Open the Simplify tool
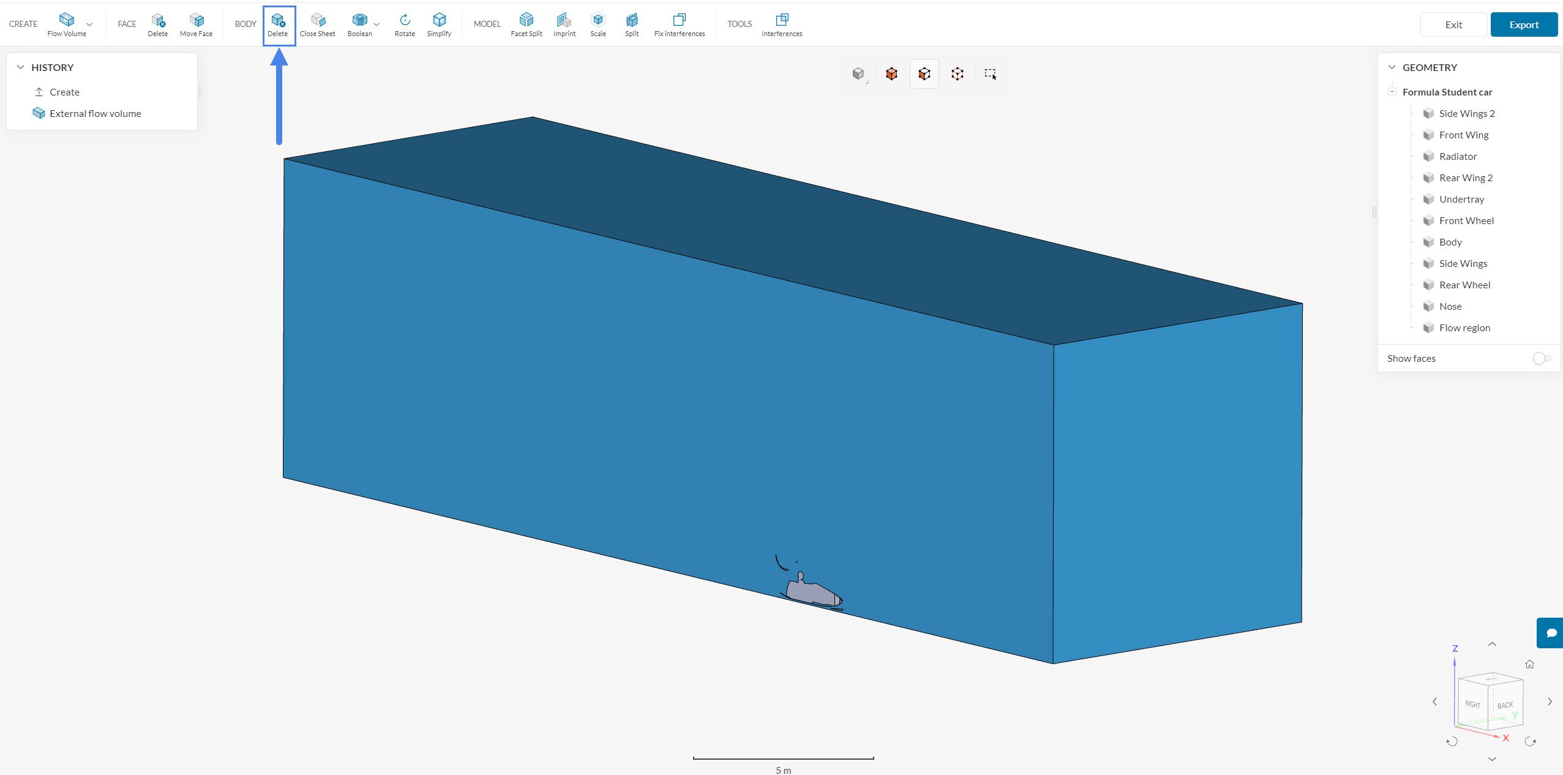The width and height of the screenshot is (1563, 775). click(439, 24)
